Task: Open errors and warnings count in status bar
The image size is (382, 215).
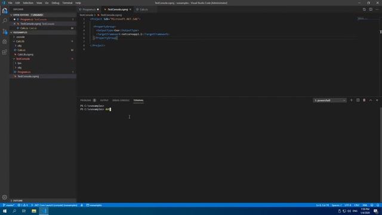Action: click(x=23, y=205)
